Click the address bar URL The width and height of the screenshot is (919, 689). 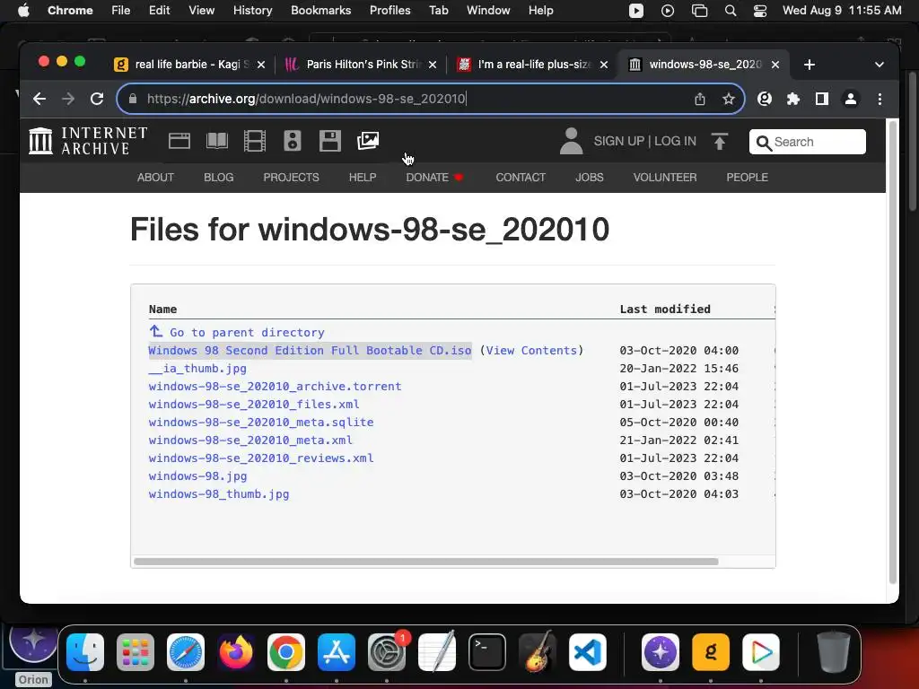click(307, 99)
